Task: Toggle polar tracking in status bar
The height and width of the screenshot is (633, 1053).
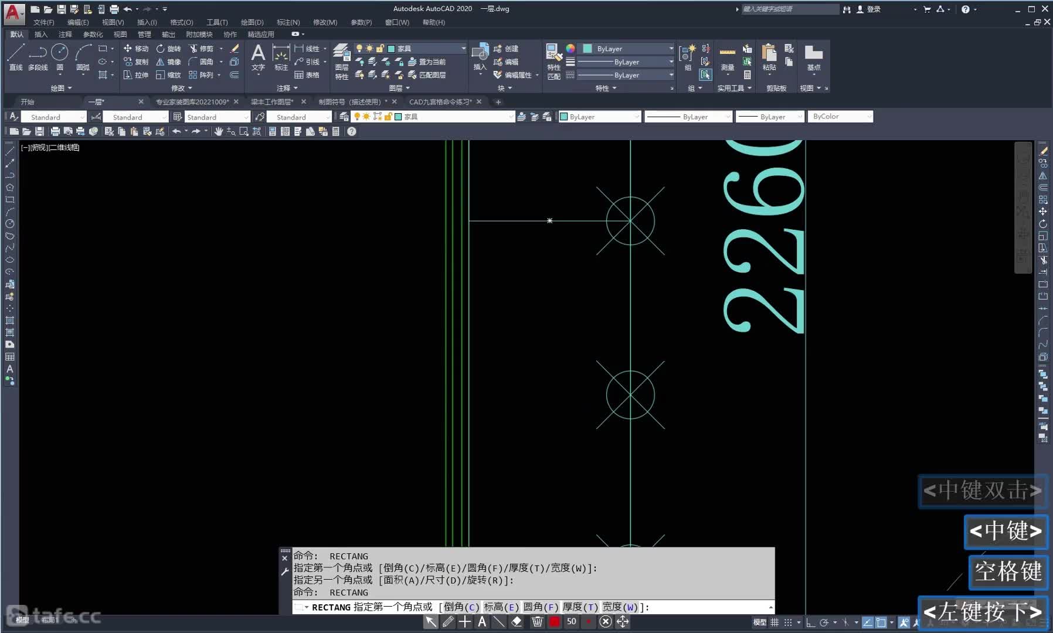Action: click(x=824, y=622)
